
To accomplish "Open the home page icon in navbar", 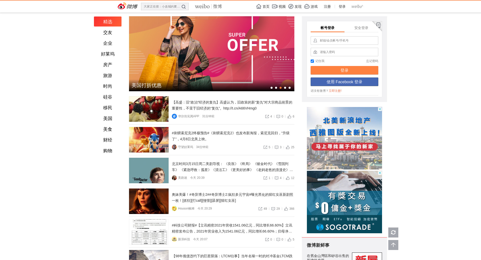I will pos(259,6).
